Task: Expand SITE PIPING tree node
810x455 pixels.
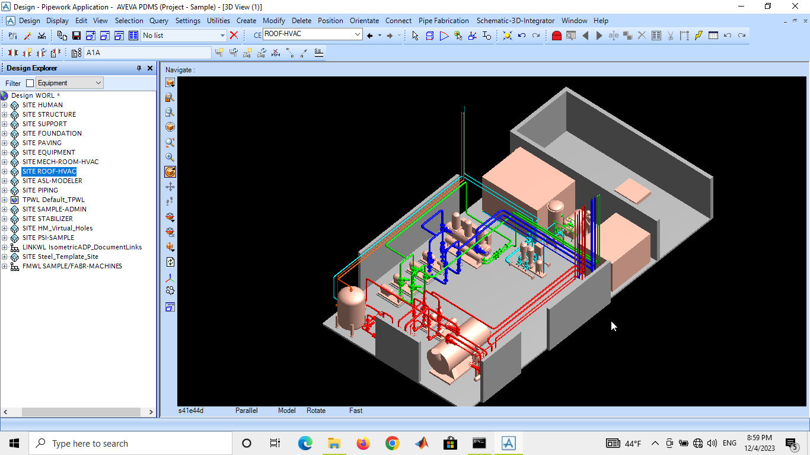Action: click(x=5, y=190)
